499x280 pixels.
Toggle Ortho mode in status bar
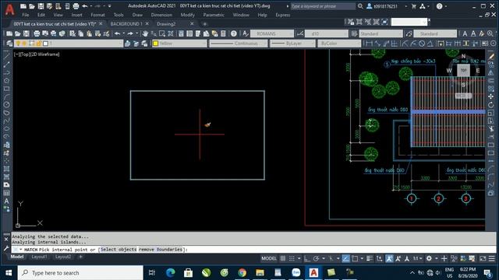(306, 258)
